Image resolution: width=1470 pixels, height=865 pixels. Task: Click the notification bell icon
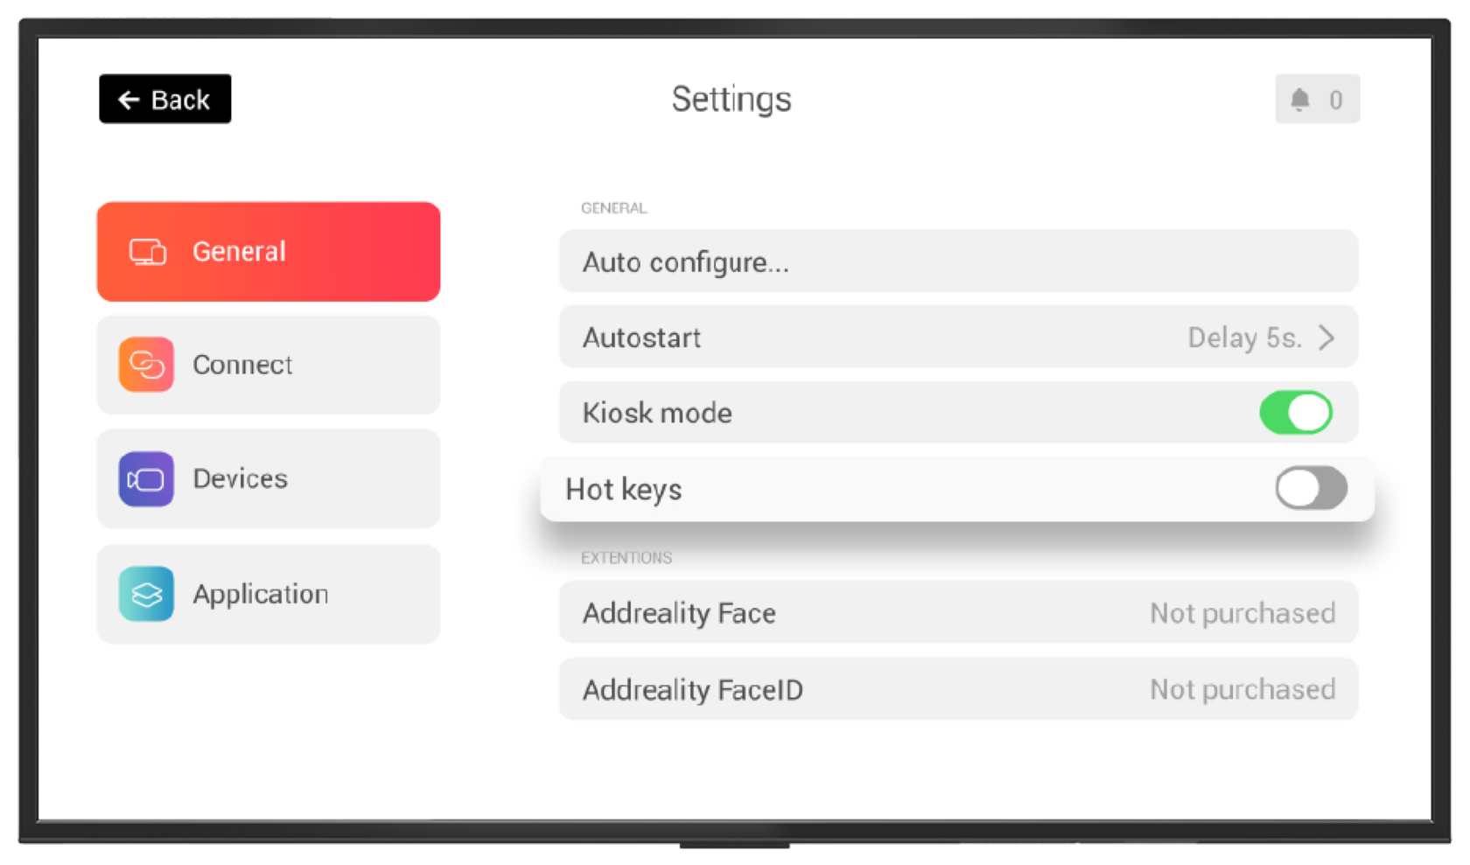point(1300,100)
